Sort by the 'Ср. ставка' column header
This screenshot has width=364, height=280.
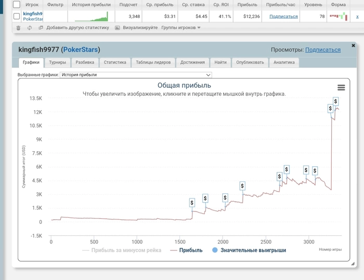click(193, 5)
